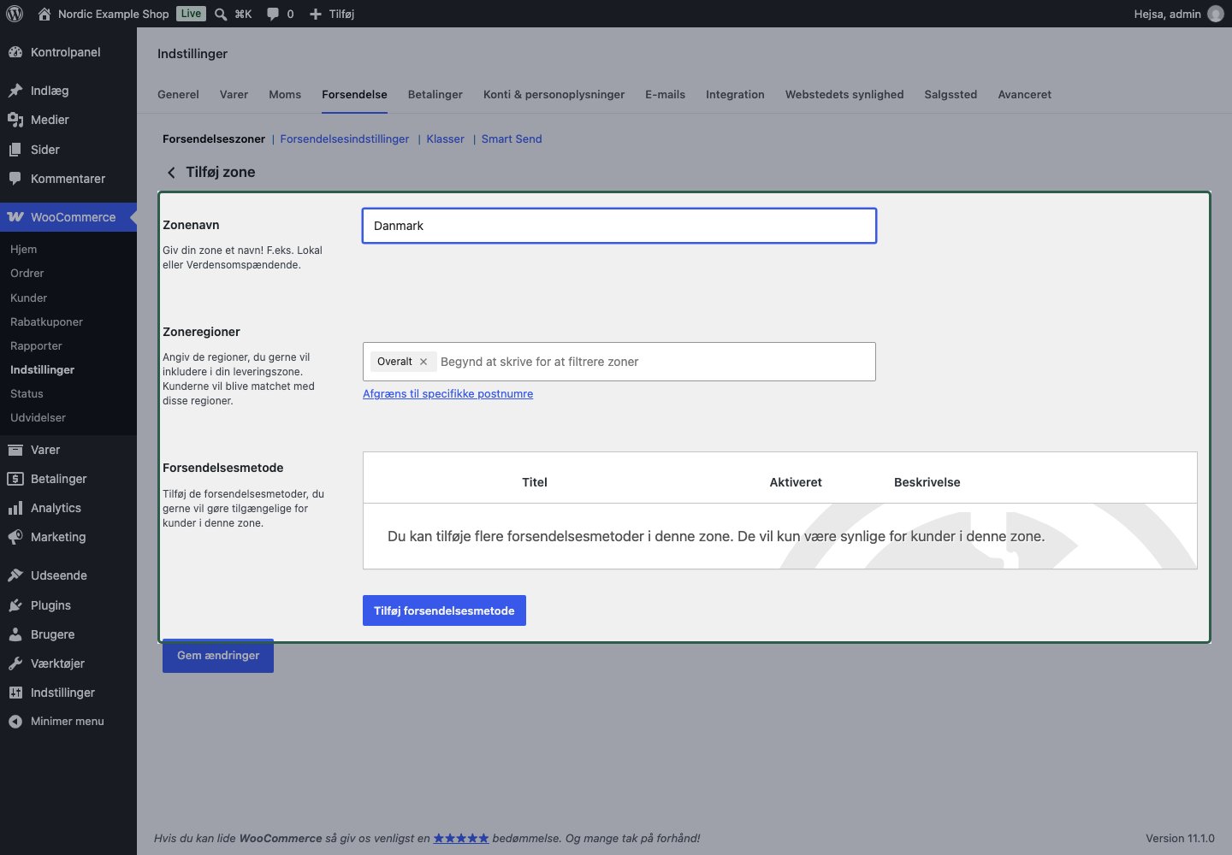Click the Medier media icon
Image resolution: width=1232 pixels, height=855 pixels.
click(15, 120)
